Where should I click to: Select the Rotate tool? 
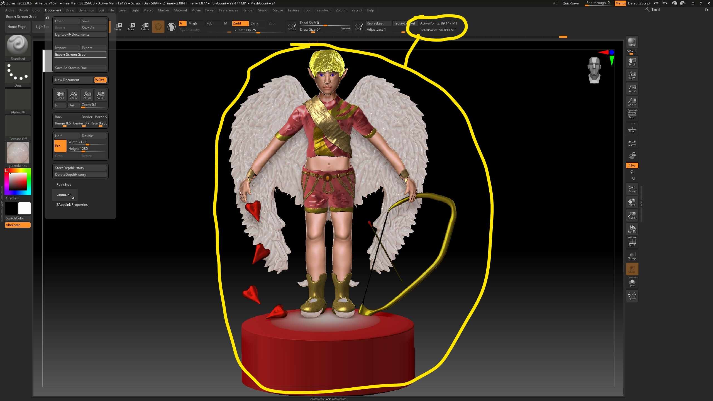(x=145, y=26)
